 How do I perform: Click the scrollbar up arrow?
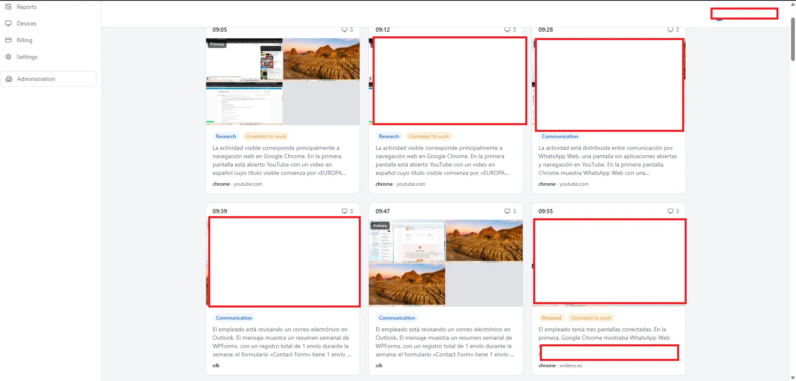point(793,4)
